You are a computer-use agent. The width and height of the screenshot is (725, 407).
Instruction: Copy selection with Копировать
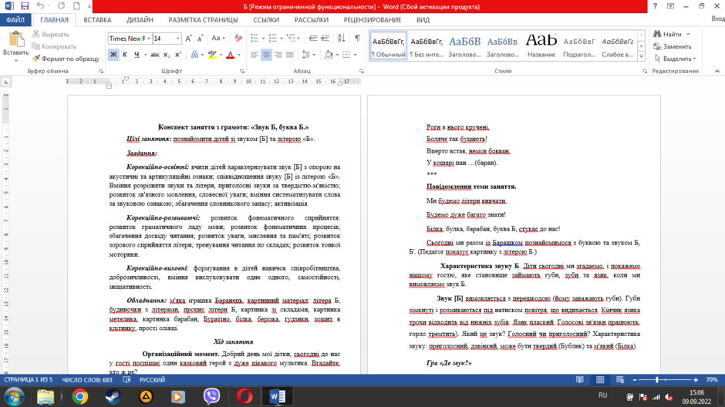click(54, 46)
